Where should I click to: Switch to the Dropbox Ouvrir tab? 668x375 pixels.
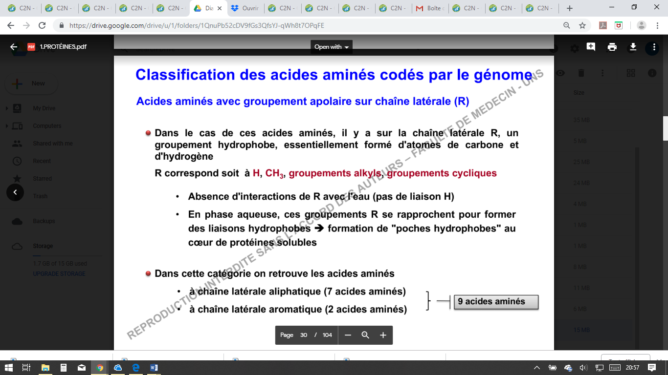tap(245, 8)
